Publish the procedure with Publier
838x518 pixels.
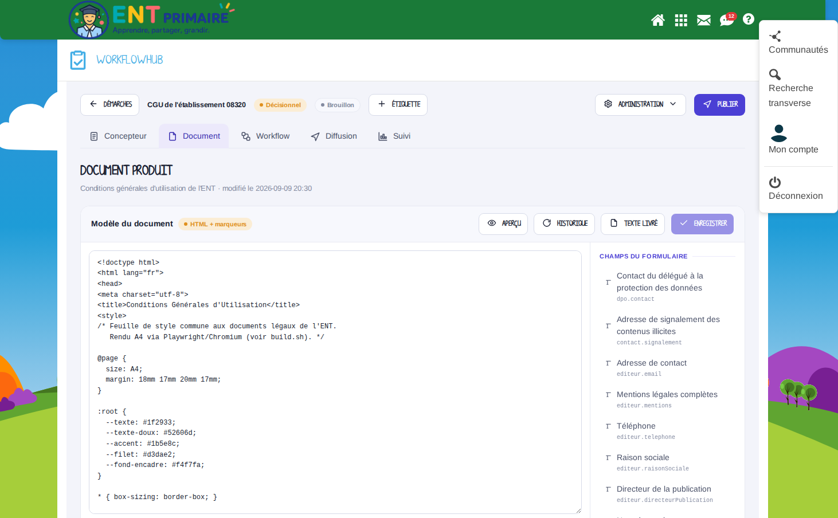(719, 104)
